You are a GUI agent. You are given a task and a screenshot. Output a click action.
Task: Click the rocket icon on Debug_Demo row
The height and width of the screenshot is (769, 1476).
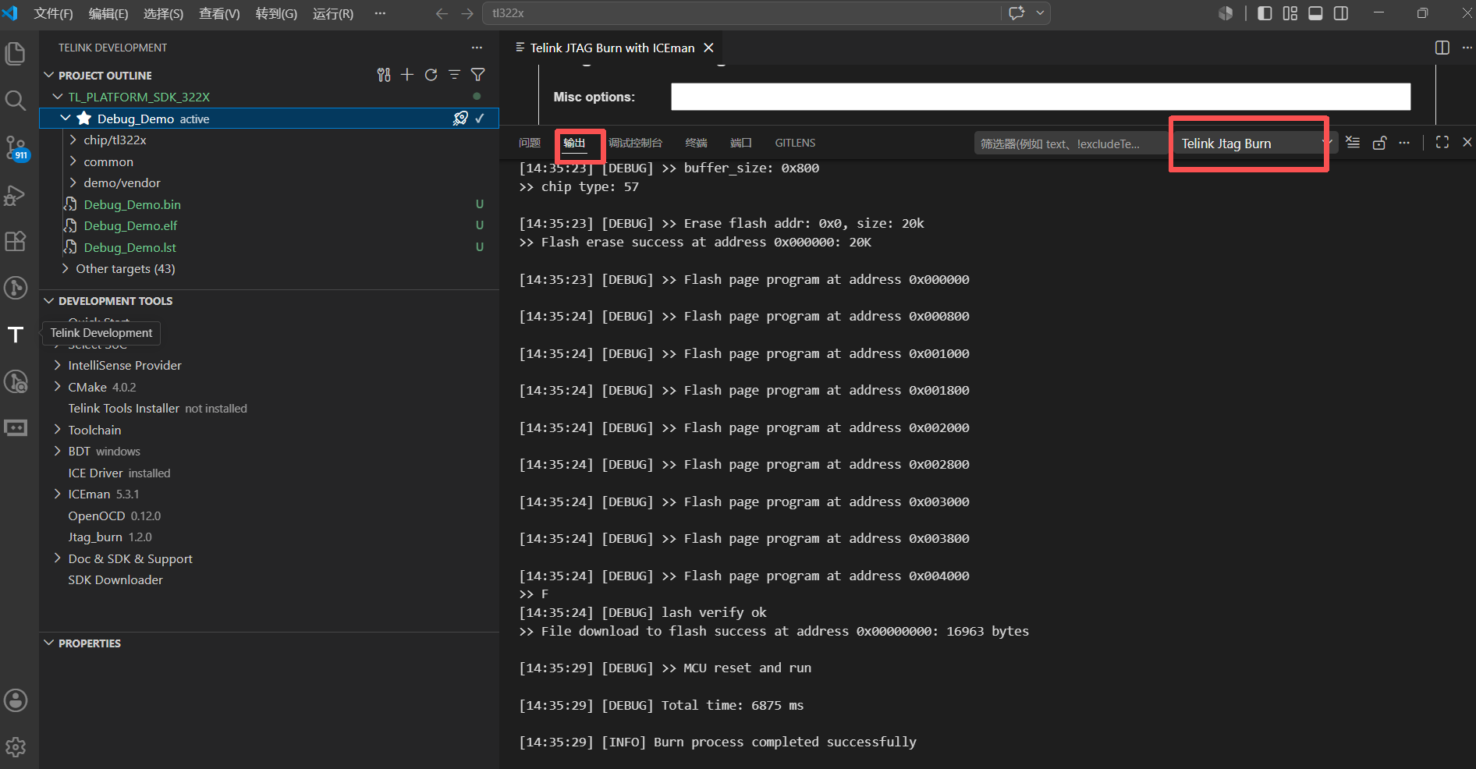tap(460, 119)
